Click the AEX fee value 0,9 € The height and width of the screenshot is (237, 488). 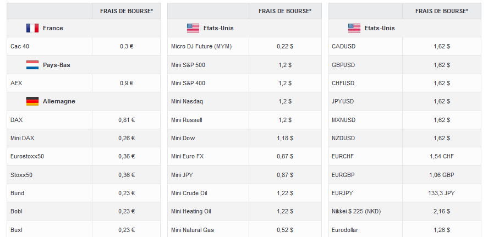click(x=127, y=83)
